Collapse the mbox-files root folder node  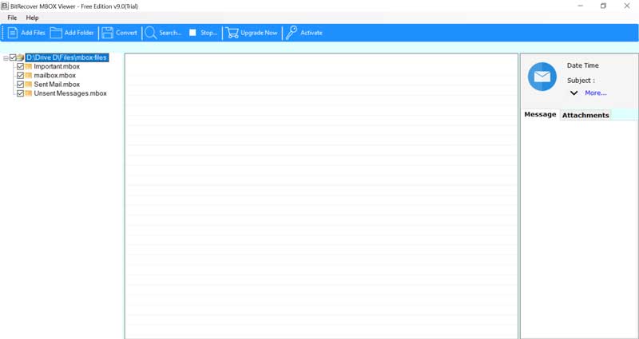click(6, 58)
